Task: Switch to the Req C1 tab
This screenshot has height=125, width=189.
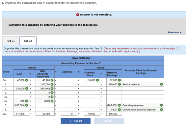Action: click(x=11, y=41)
